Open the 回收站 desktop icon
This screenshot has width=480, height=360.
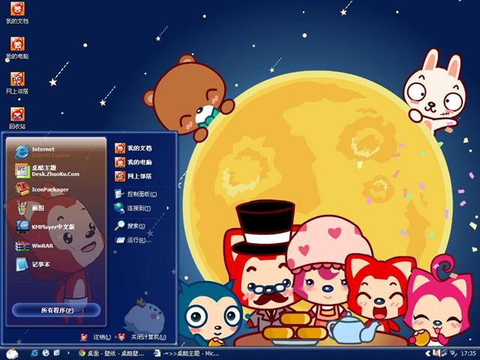pos(17,118)
